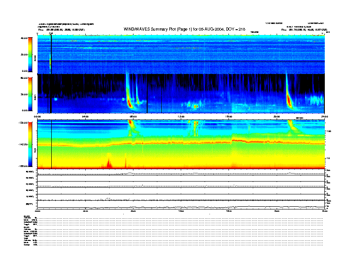Viewport: 350px width, 271px height.
Task: Click the WIND/WAVES Summary Plot title
Action: [185, 29]
